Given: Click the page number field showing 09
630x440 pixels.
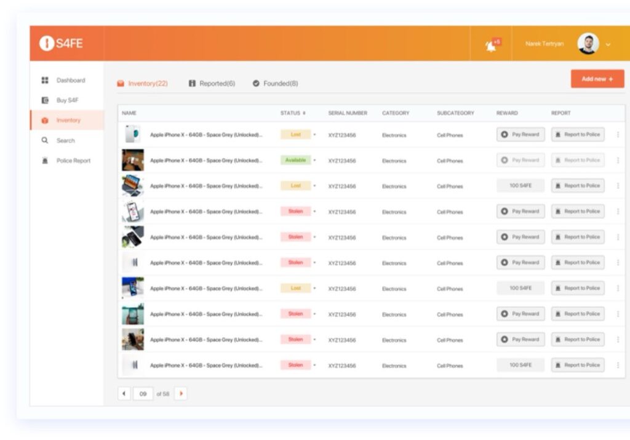Looking at the screenshot, I should tap(143, 394).
